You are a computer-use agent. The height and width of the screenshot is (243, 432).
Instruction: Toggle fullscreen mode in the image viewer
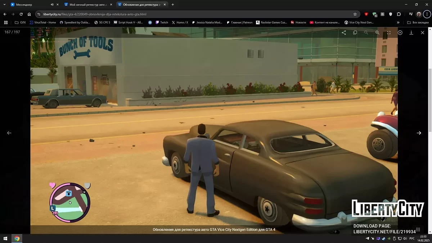tap(389, 32)
